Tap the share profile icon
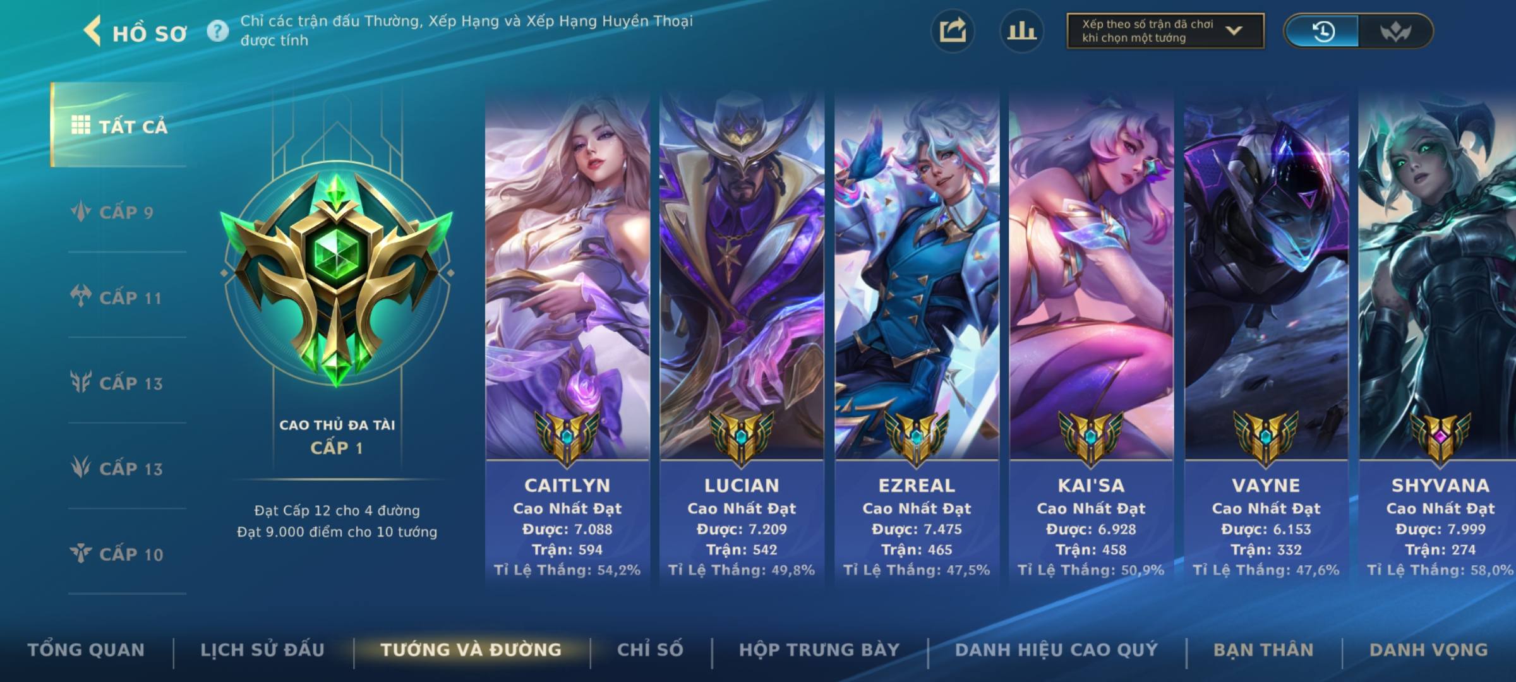1516x682 pixels. point(953,31)
